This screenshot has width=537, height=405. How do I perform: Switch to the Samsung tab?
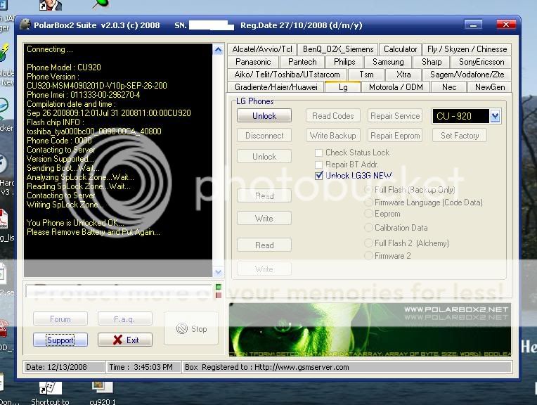(388, 62)
